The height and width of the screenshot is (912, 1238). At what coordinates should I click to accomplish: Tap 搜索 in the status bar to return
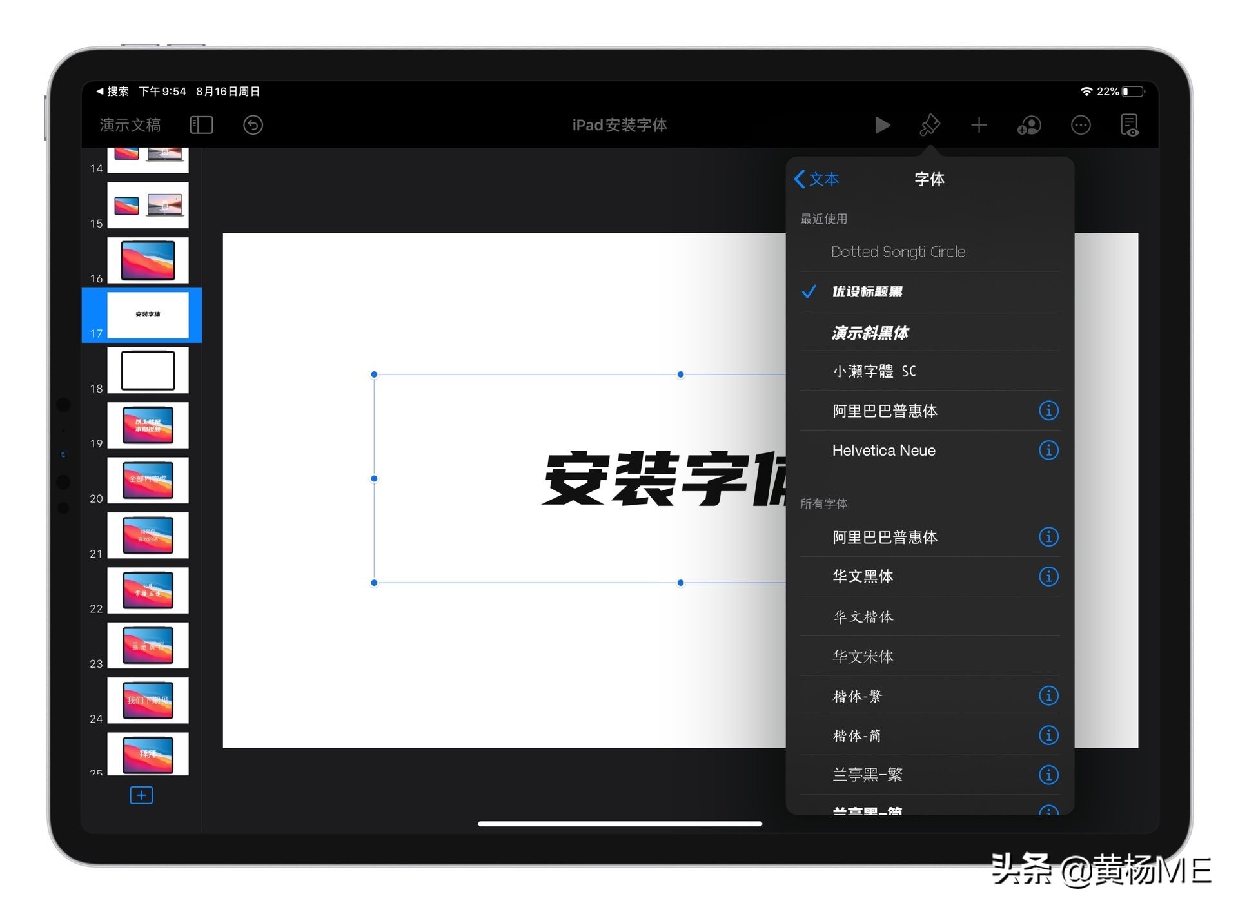pyautogui.click(x=115, y=92)
